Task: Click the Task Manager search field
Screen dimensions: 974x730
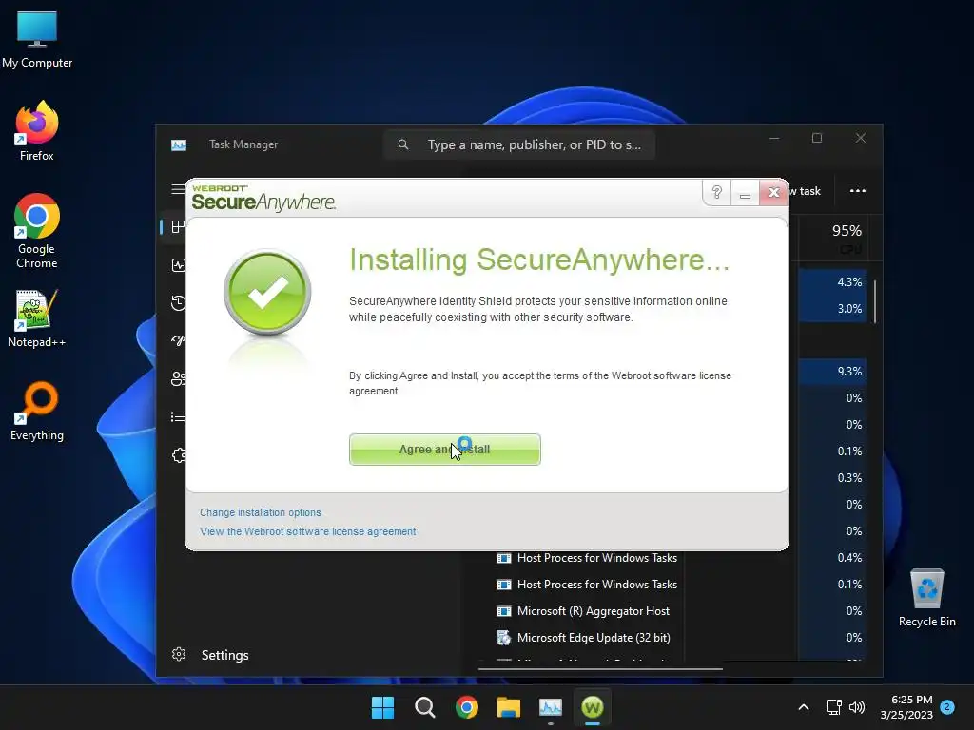Action: pyautogui.click(x=519, y=144)
